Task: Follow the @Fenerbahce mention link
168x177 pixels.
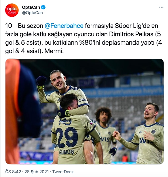Action: pos(64,26)
